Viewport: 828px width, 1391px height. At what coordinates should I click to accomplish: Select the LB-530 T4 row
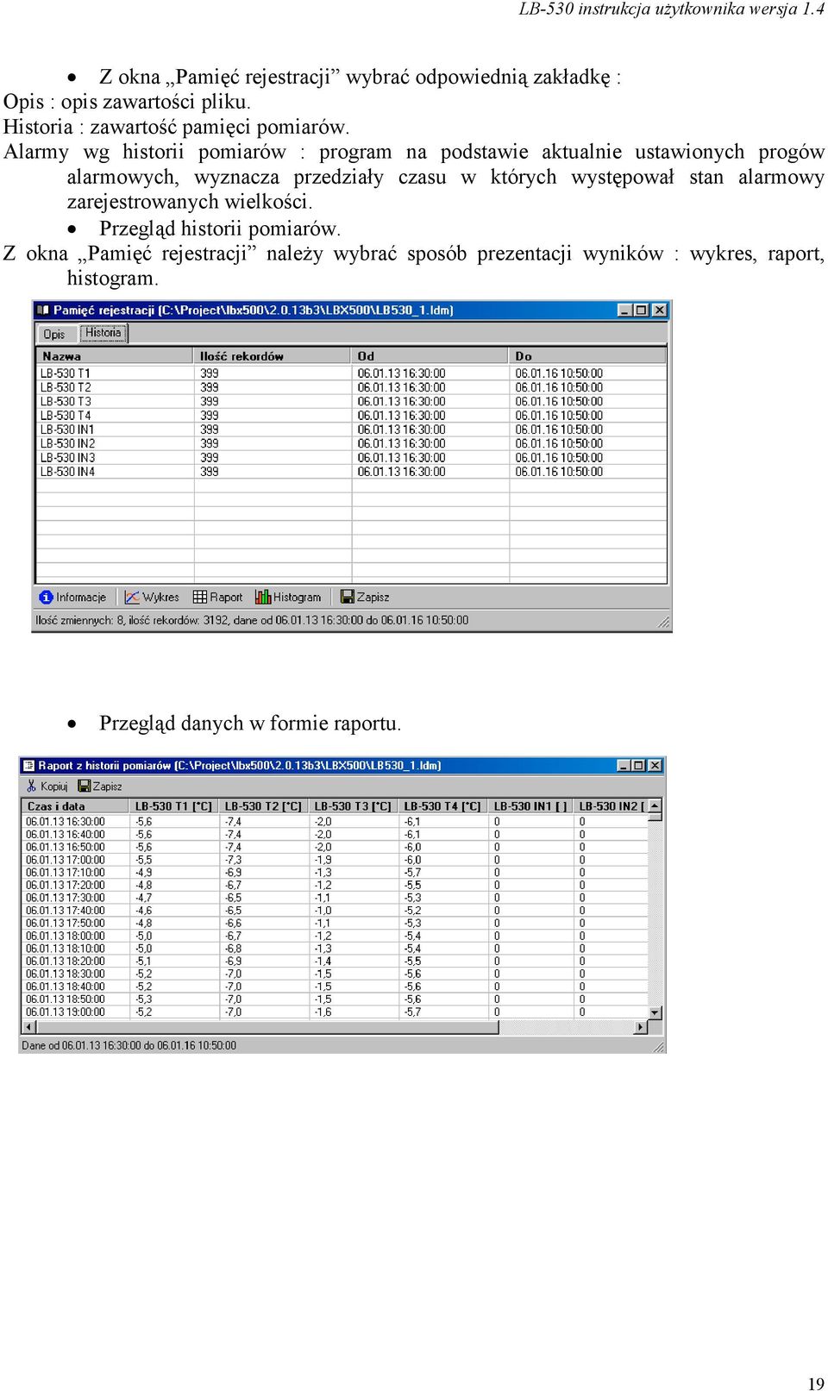pyautogui.click(x=351, y=416)
